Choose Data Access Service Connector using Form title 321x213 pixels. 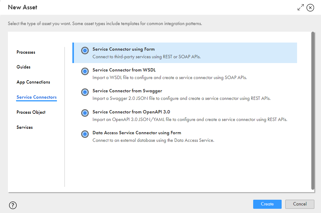pyautogui.click(x=137, y=133)
